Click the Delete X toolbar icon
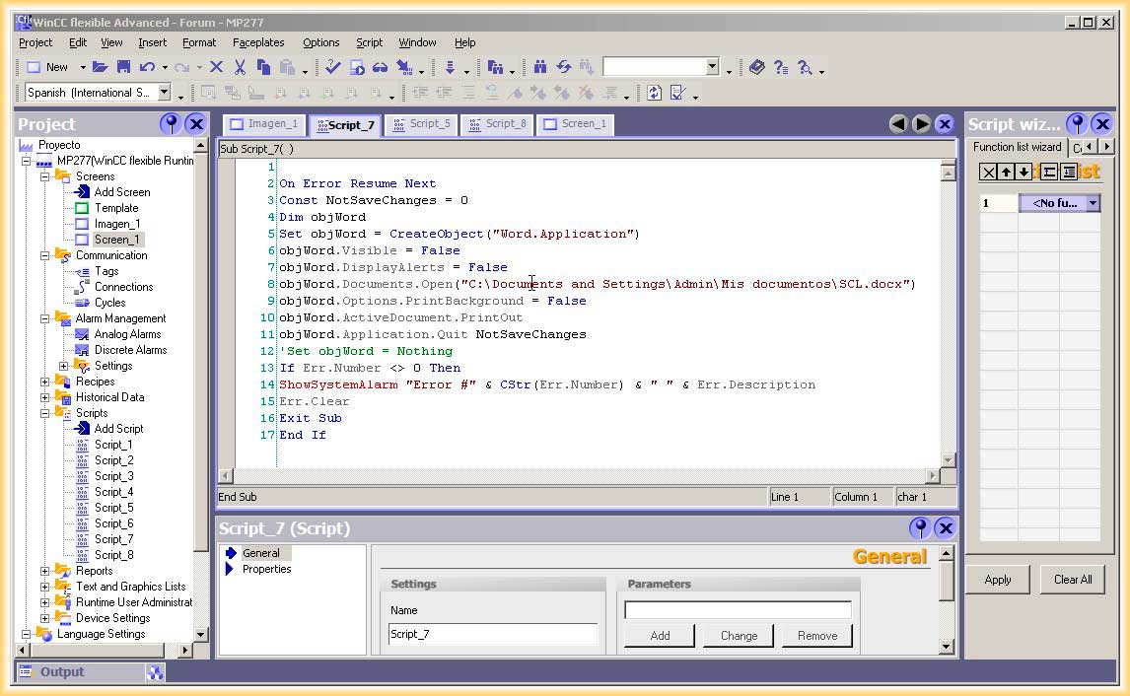 tap(216, 67)
